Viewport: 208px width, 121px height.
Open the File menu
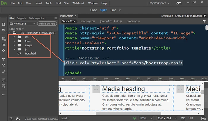[x=12, y=3]
